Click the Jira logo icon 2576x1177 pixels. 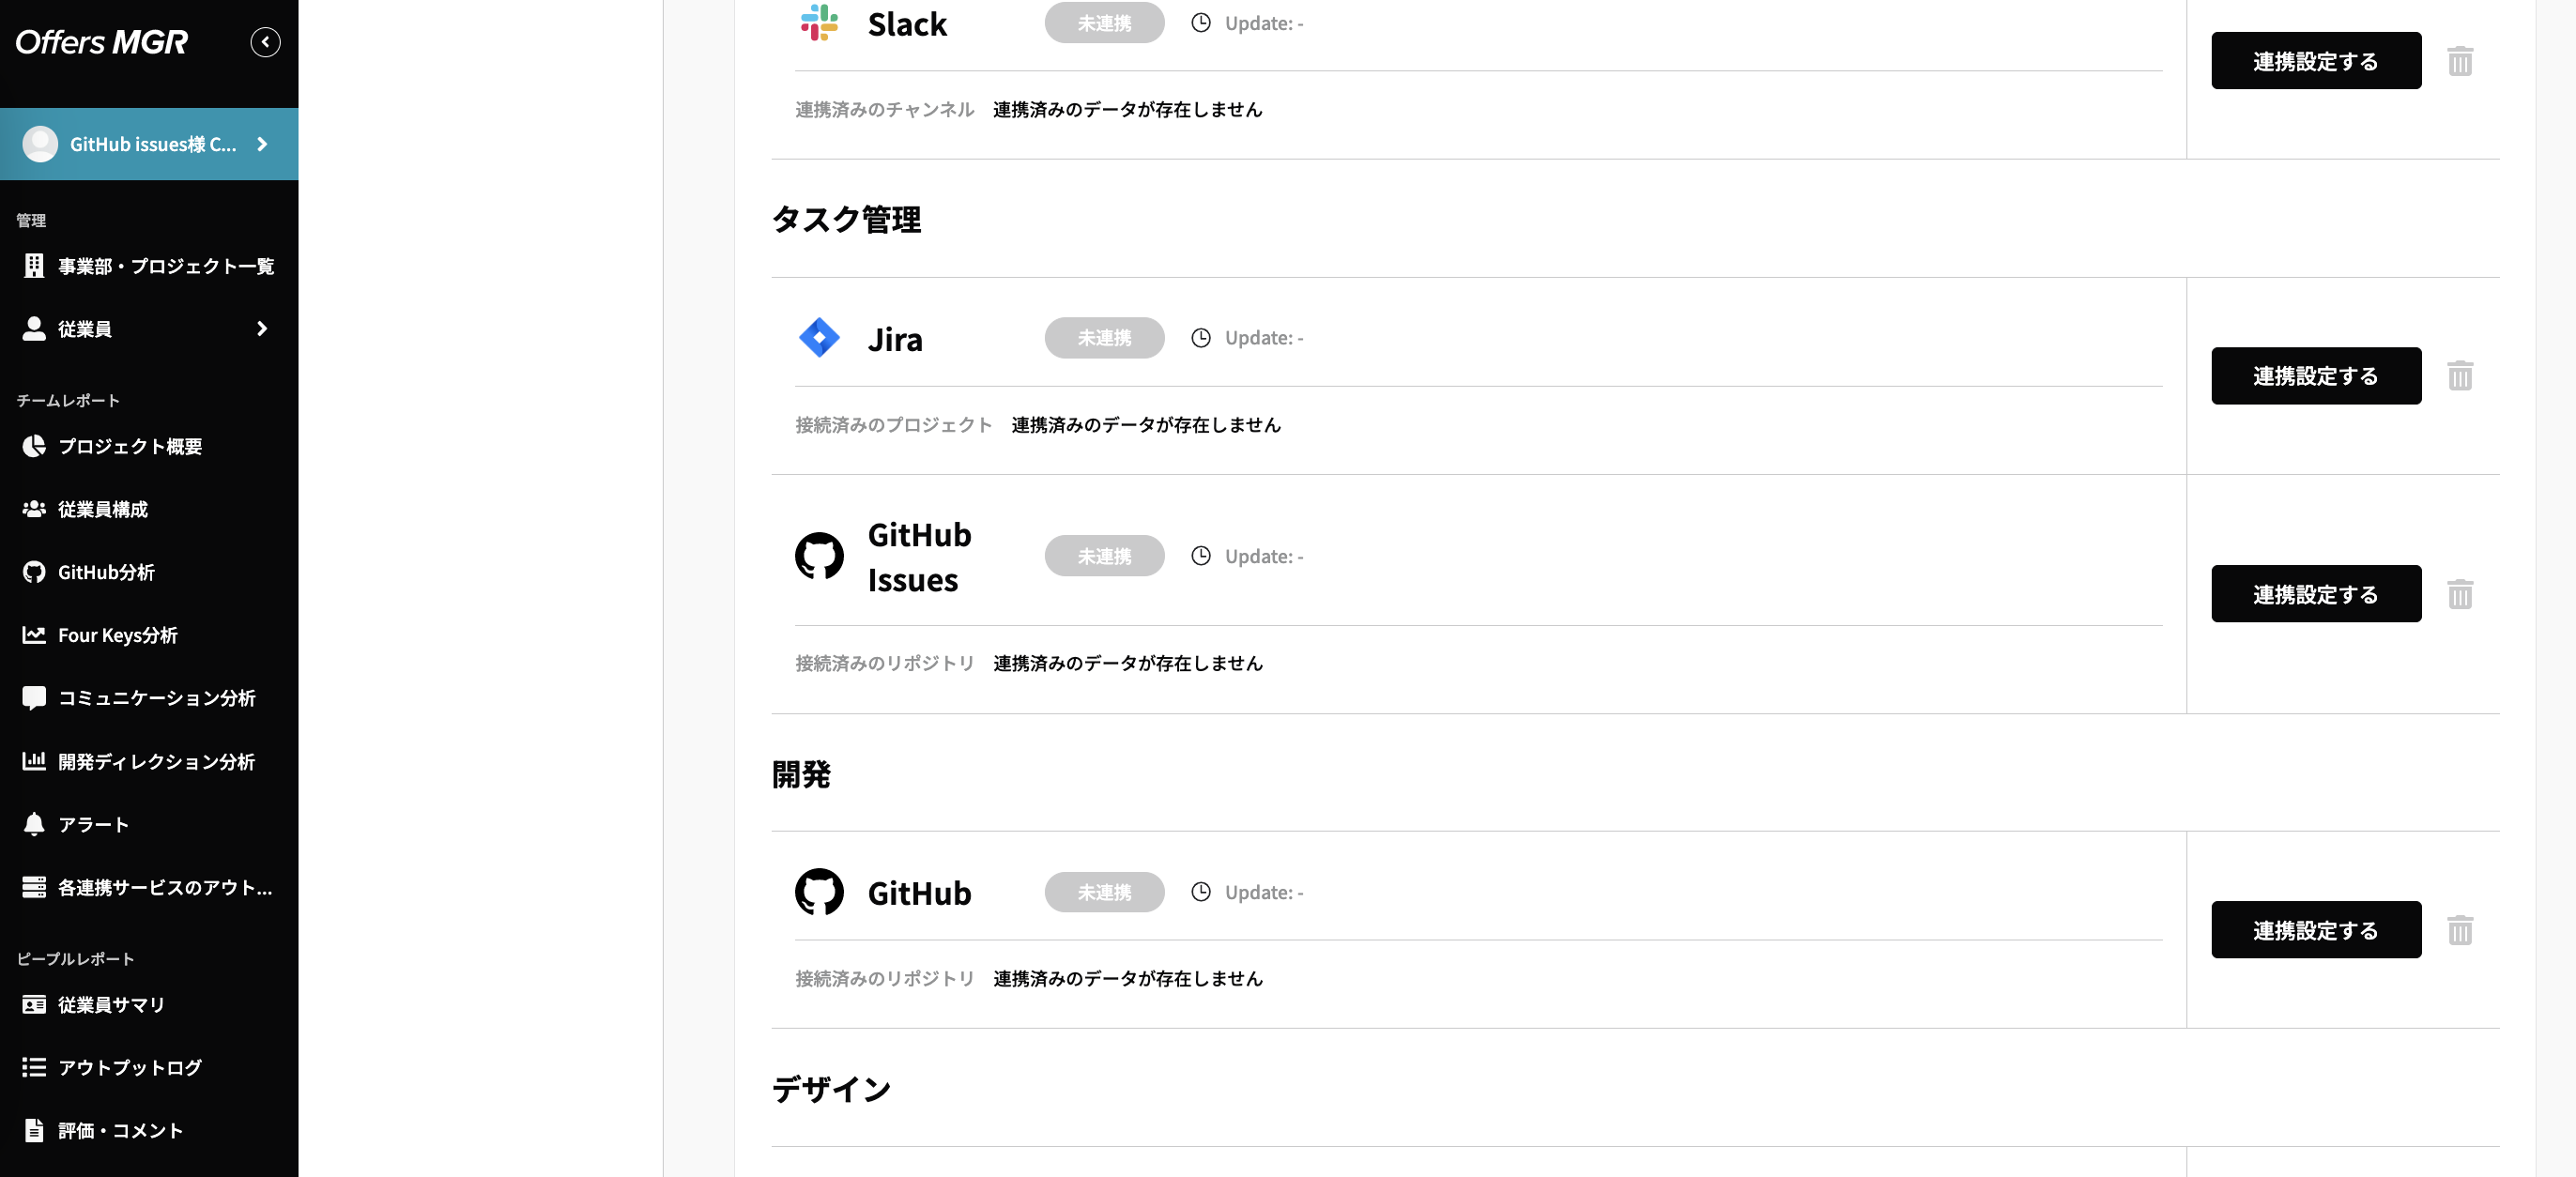(x=819, y=338)
